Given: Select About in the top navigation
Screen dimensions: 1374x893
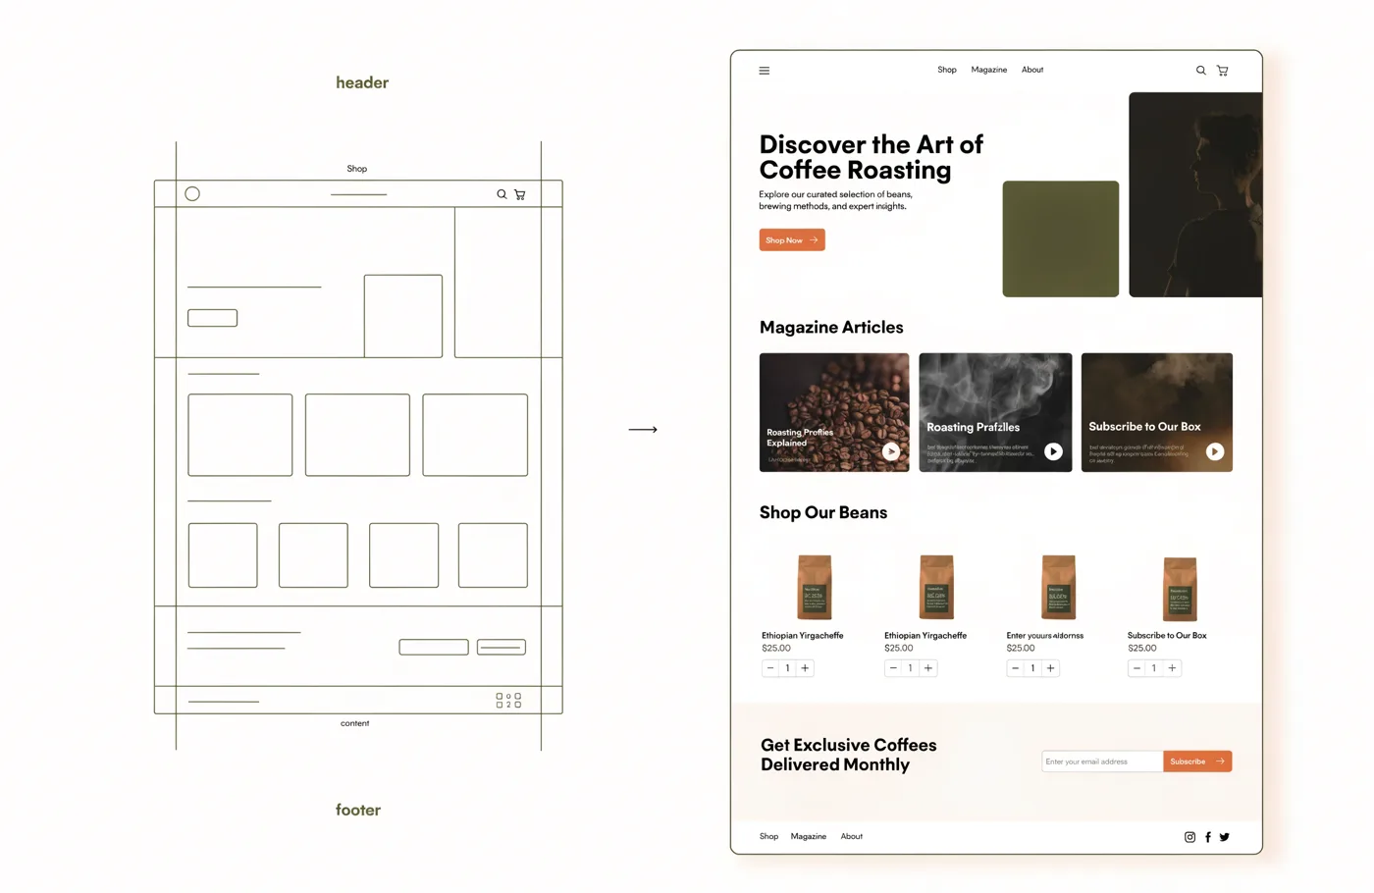Looking at the screenshot, I should coord(1032,70).
